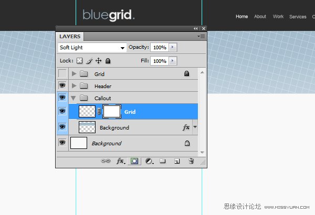
Task: Show the hidden Grid group
Action: [62, 73]
